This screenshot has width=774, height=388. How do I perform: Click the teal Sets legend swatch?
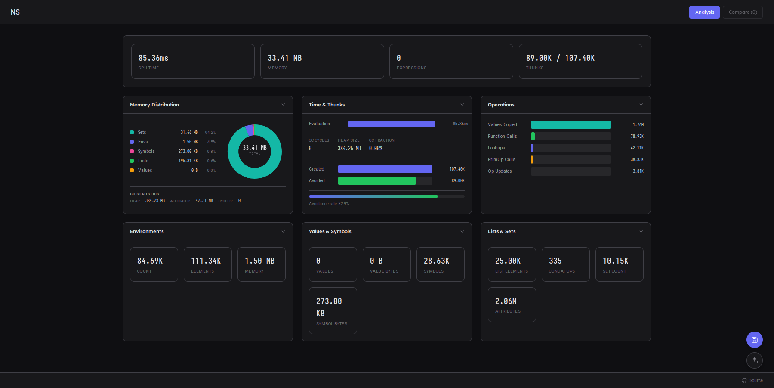pos(132,133)
